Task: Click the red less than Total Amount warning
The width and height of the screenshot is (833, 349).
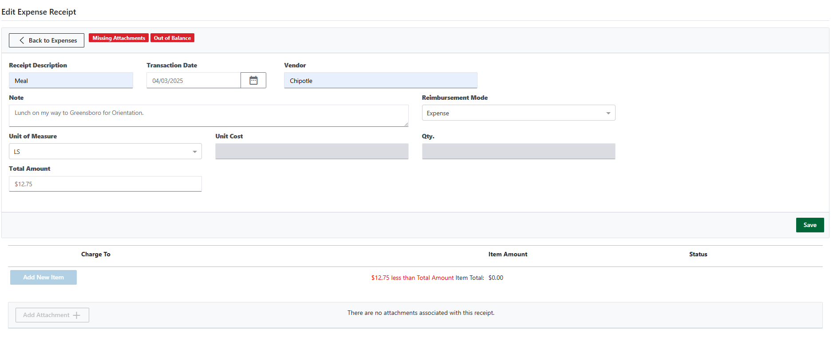Action: pyautogui.click(x=412, y=278)
